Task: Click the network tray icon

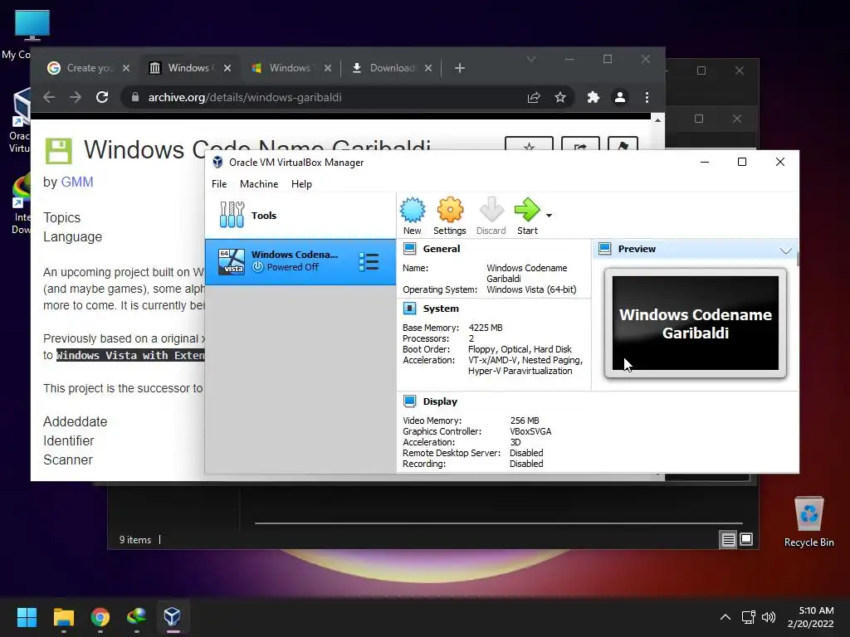Action: (x=749, y=617)
